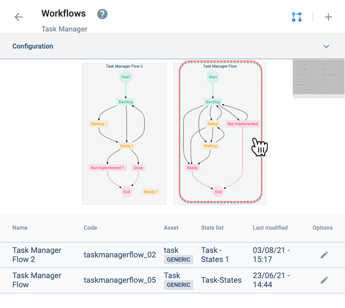Click Backlog node in Task Manager Flow
The image size is (345, 308).
(x=213, y=102)
